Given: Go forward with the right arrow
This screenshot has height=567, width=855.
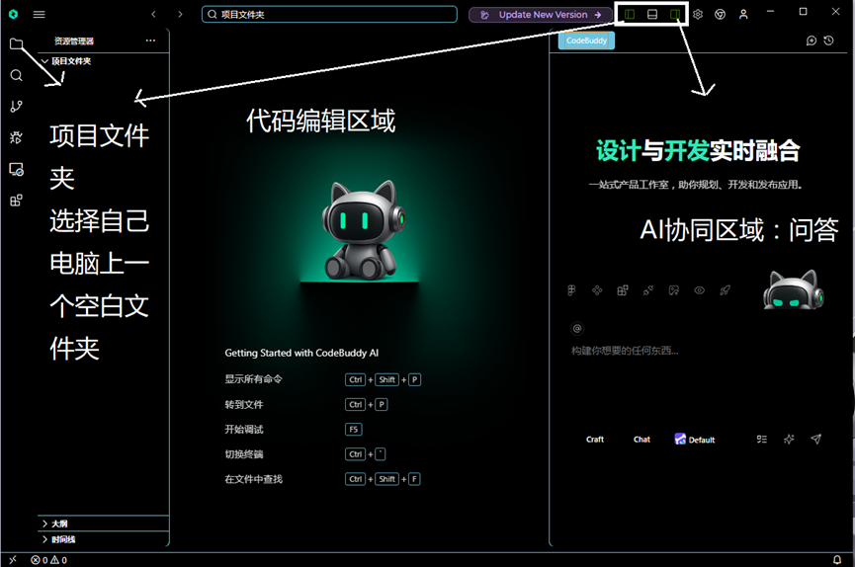Looking at the screenshot, I should (180, 15).
